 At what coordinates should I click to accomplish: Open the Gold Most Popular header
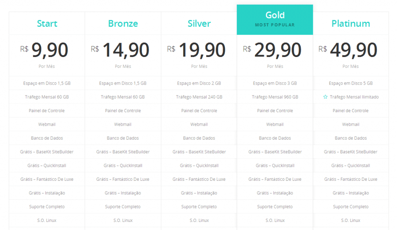pos(275,19)
